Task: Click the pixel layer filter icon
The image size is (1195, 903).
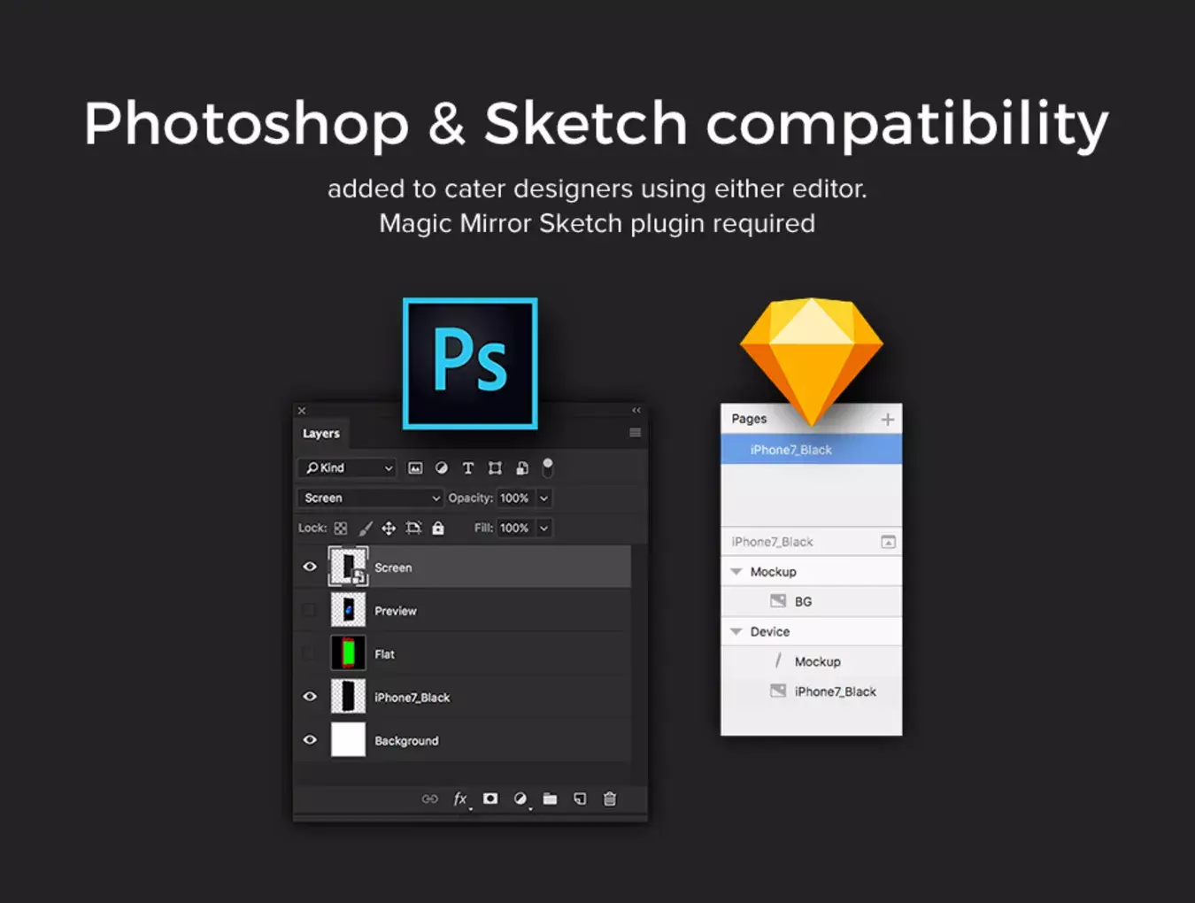Action: [415, 468]
